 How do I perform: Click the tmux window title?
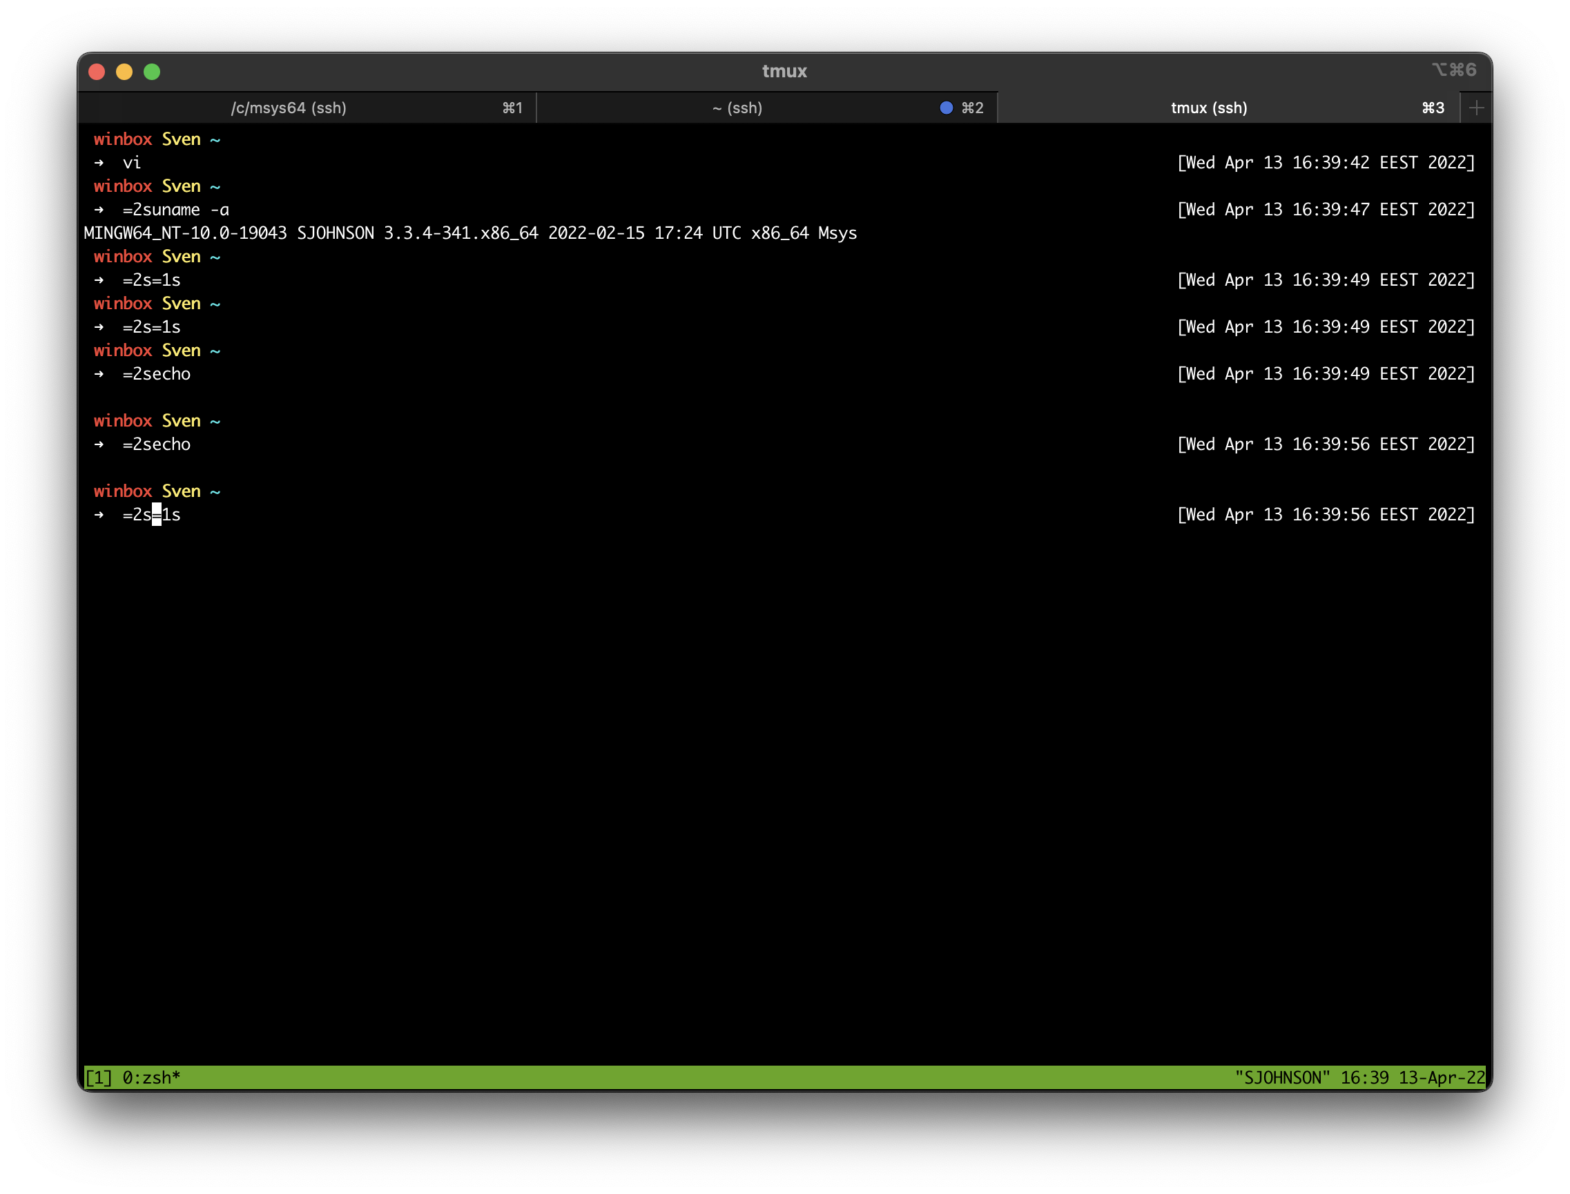[x=784, y=71]
